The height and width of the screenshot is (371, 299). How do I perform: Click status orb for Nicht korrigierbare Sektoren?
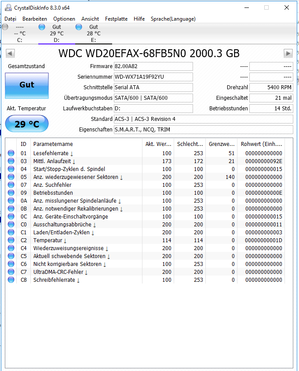(x=11, y=264)
